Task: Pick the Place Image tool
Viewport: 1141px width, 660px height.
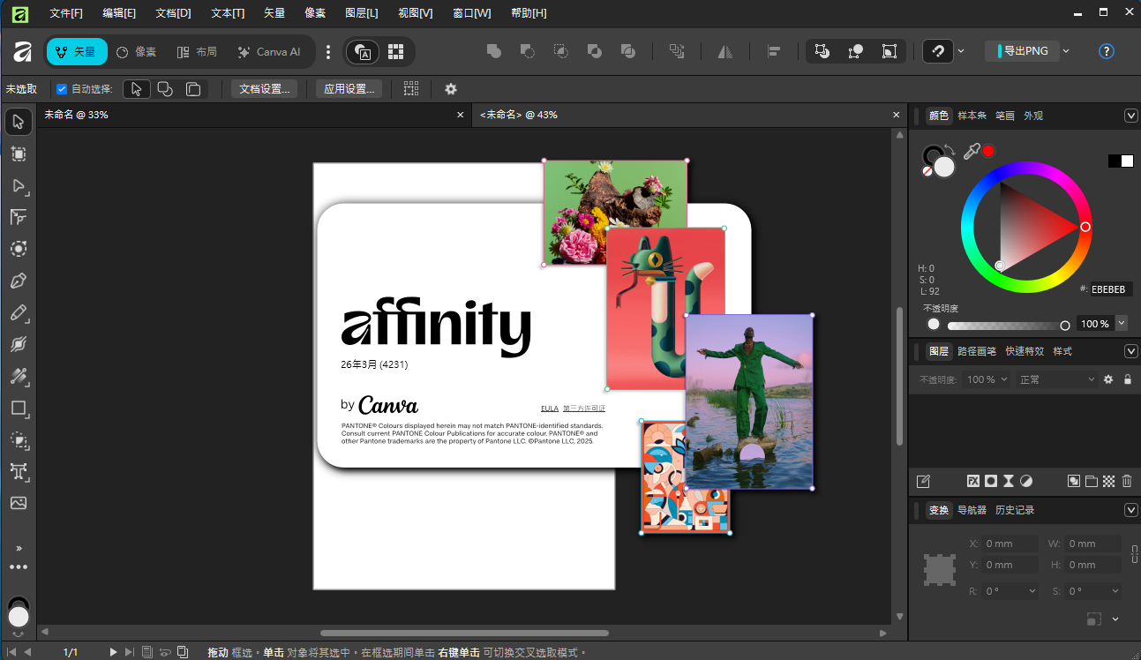Action: [x=19, y=503]
